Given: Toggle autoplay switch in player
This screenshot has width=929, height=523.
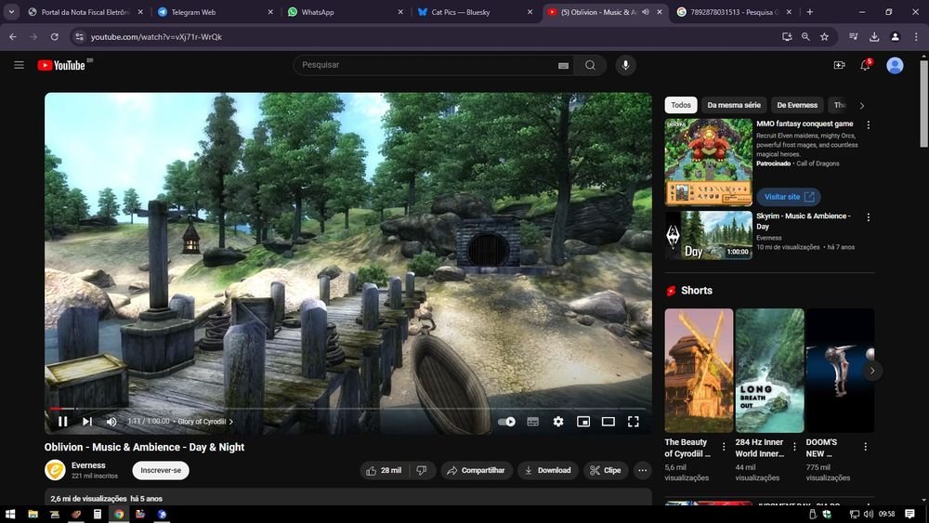Looking at the screenshot, I should tap(506, 422).
